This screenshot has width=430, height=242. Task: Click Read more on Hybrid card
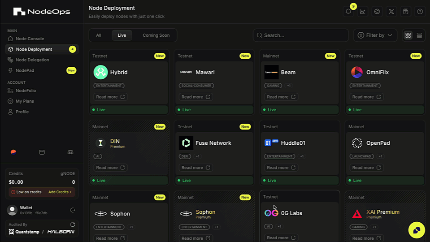click(x=110, y=97)
